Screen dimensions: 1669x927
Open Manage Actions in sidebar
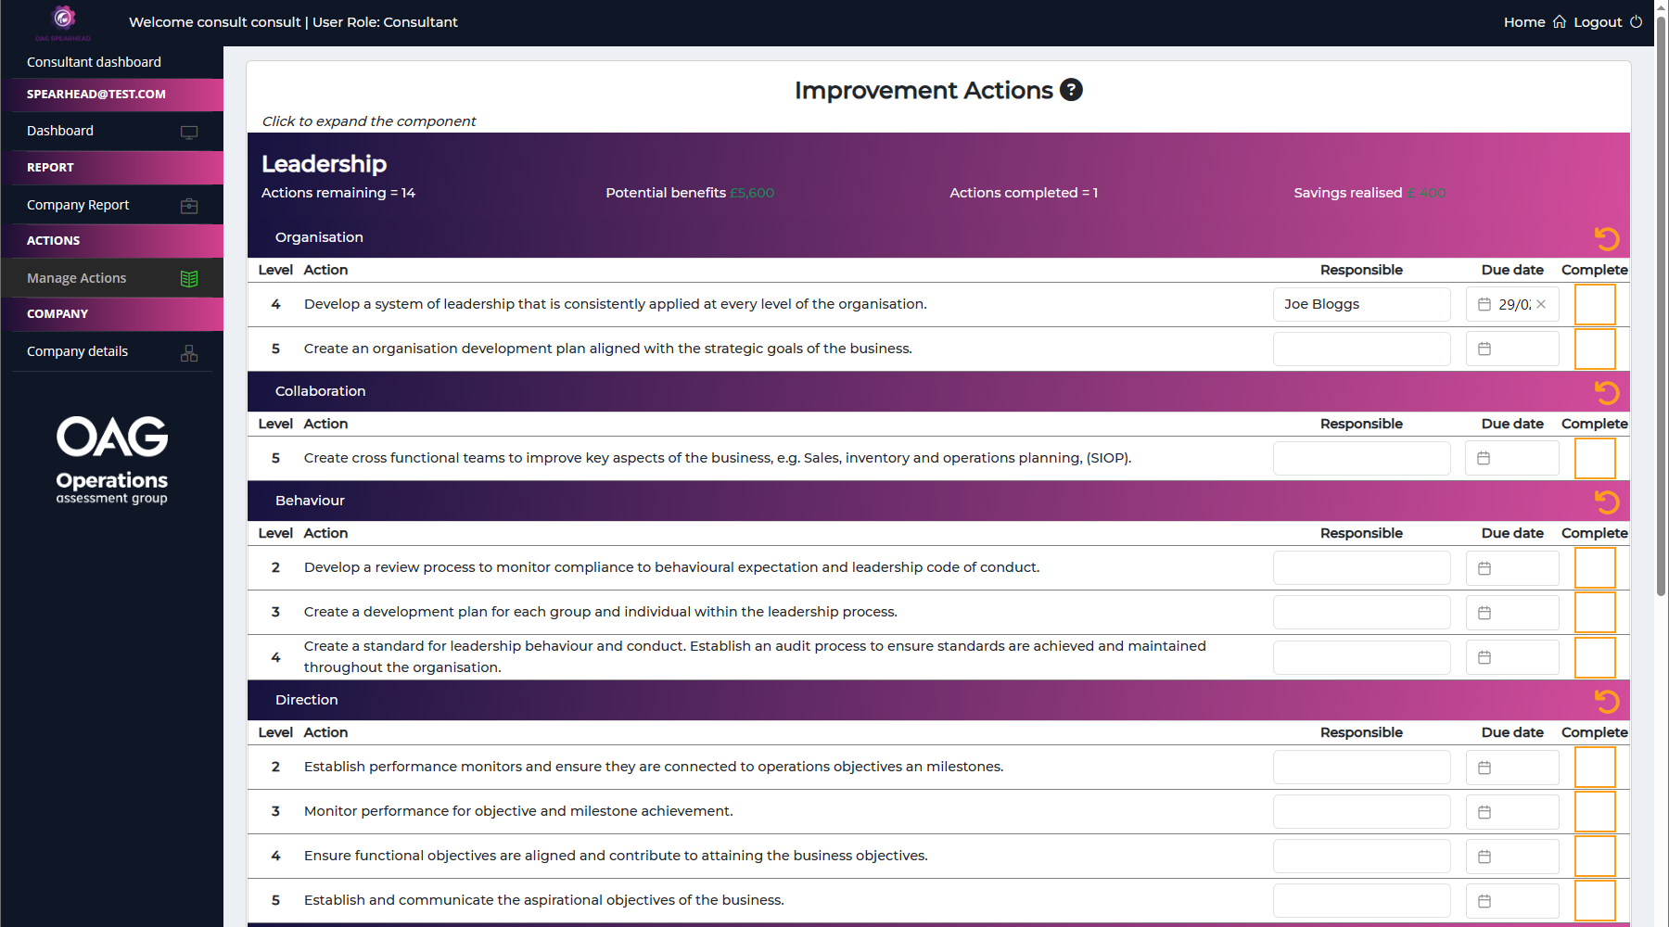[x=77, y=278]
